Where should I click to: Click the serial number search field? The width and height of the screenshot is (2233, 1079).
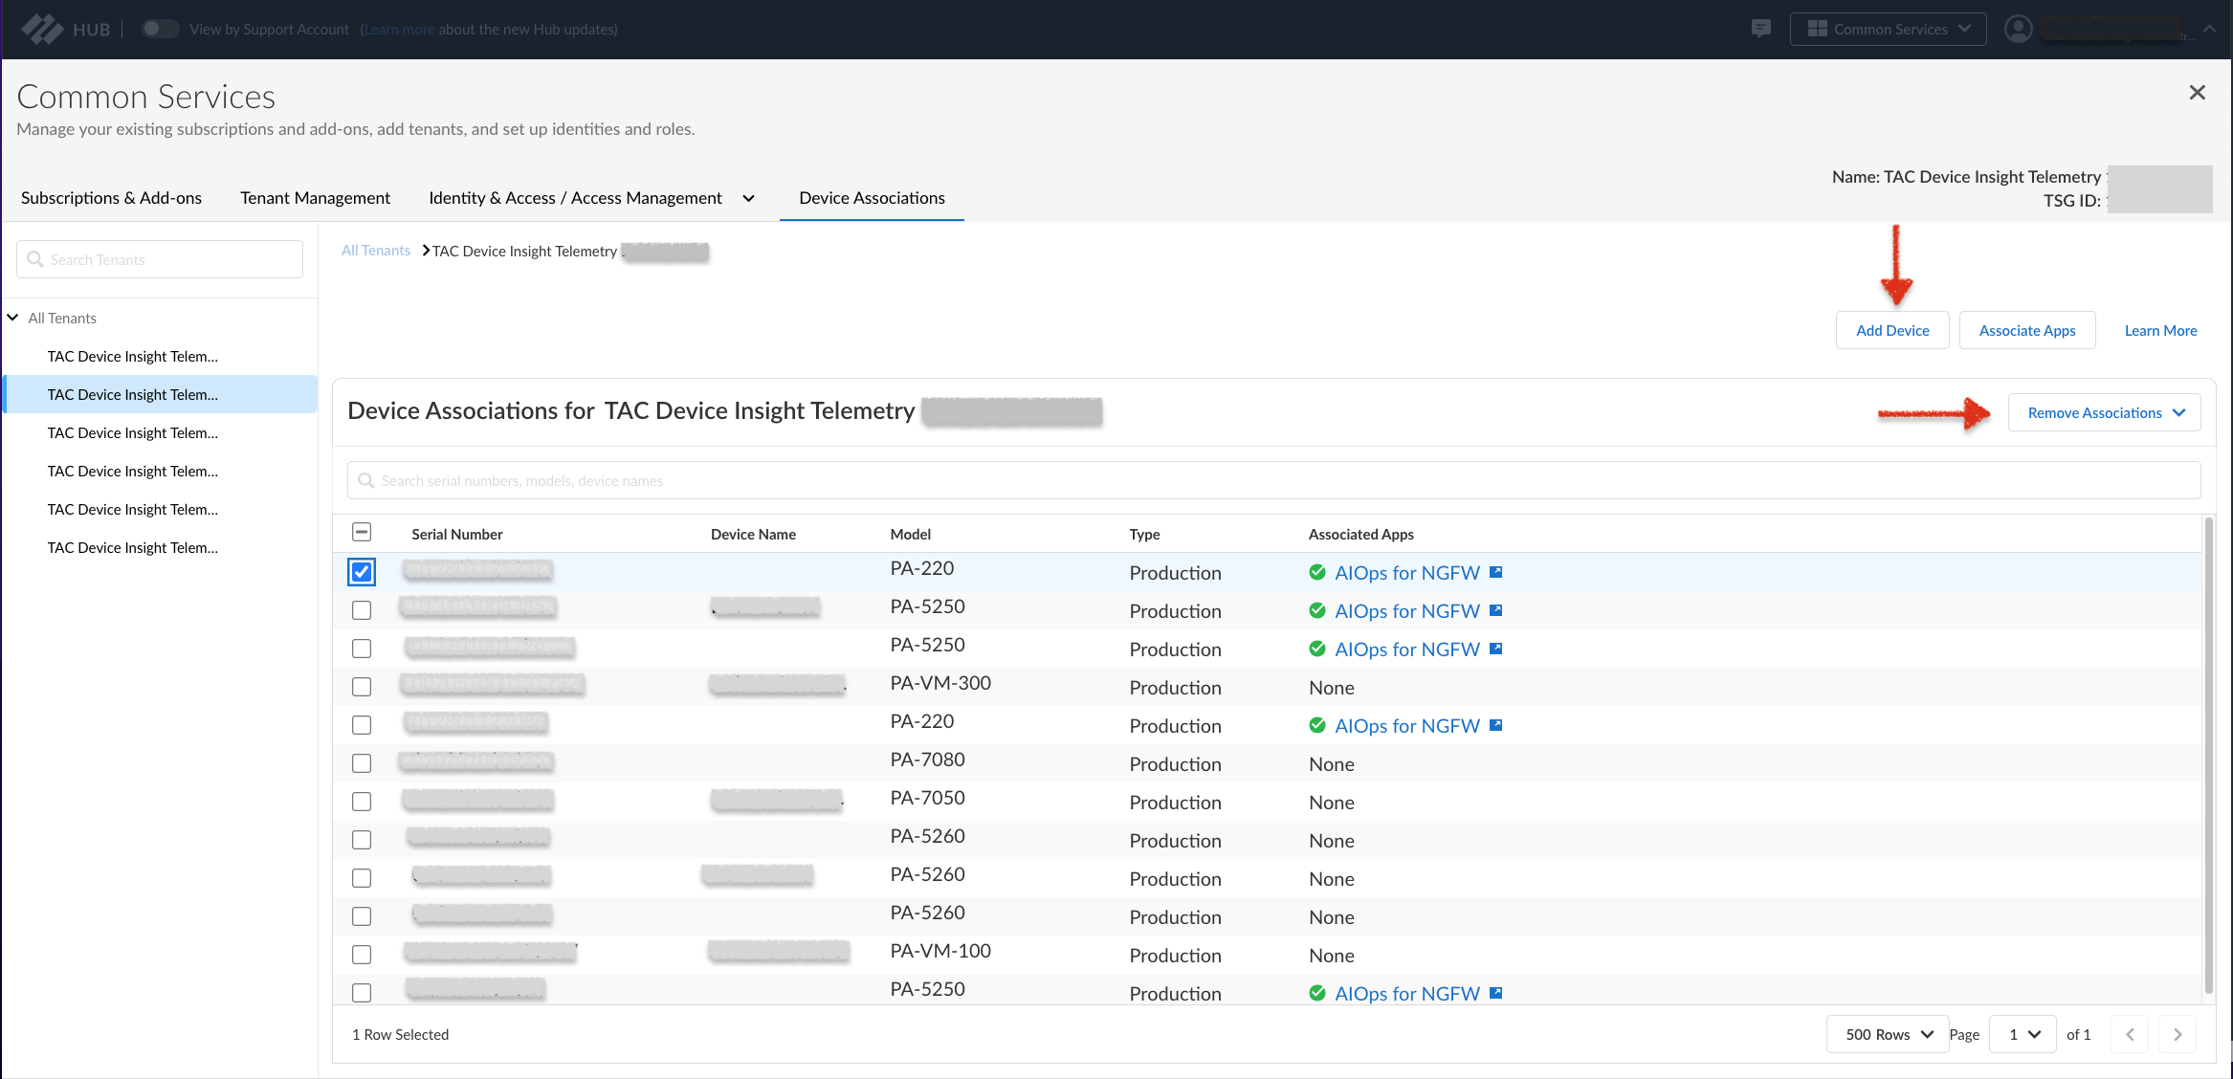click(x=1272, y=480)
